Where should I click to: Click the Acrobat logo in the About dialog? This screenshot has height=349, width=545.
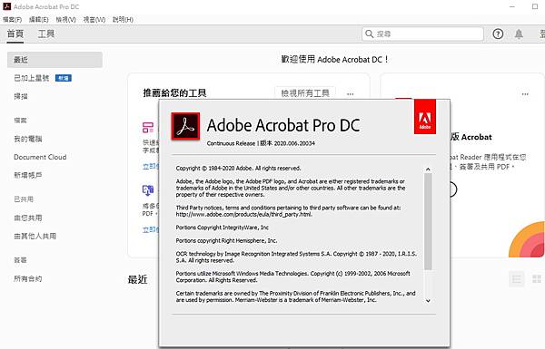pyautogui.click(x=185, y=126)
